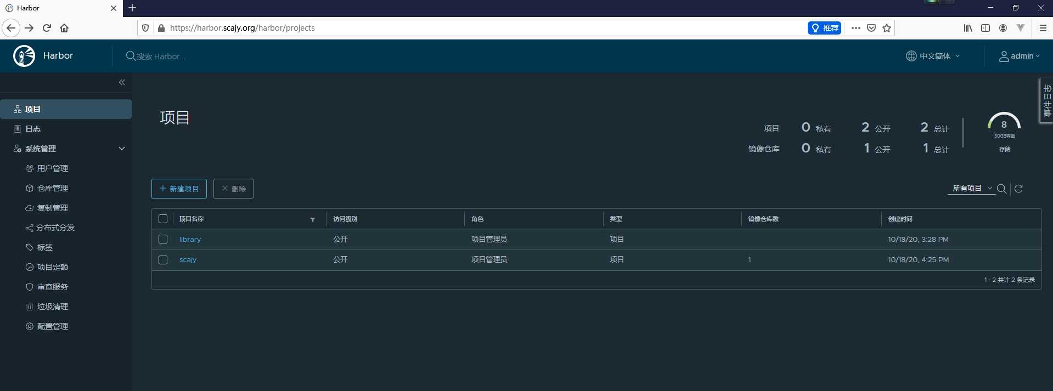Refresh the project list

click(1018, 189)
